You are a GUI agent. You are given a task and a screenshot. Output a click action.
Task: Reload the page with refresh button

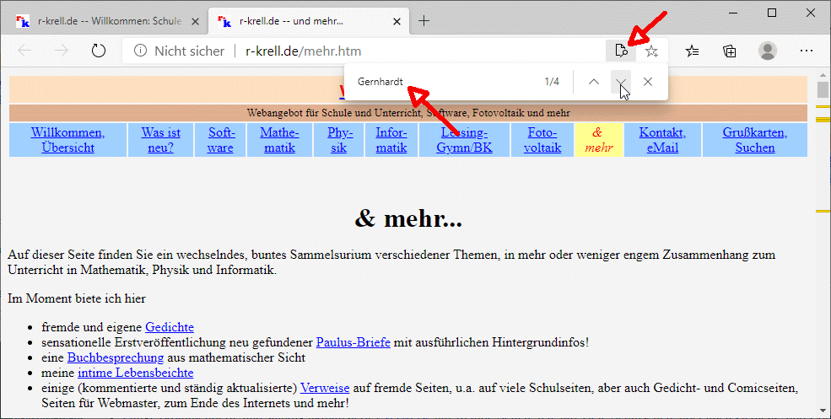pyautogui.click(x=99, y=51)
